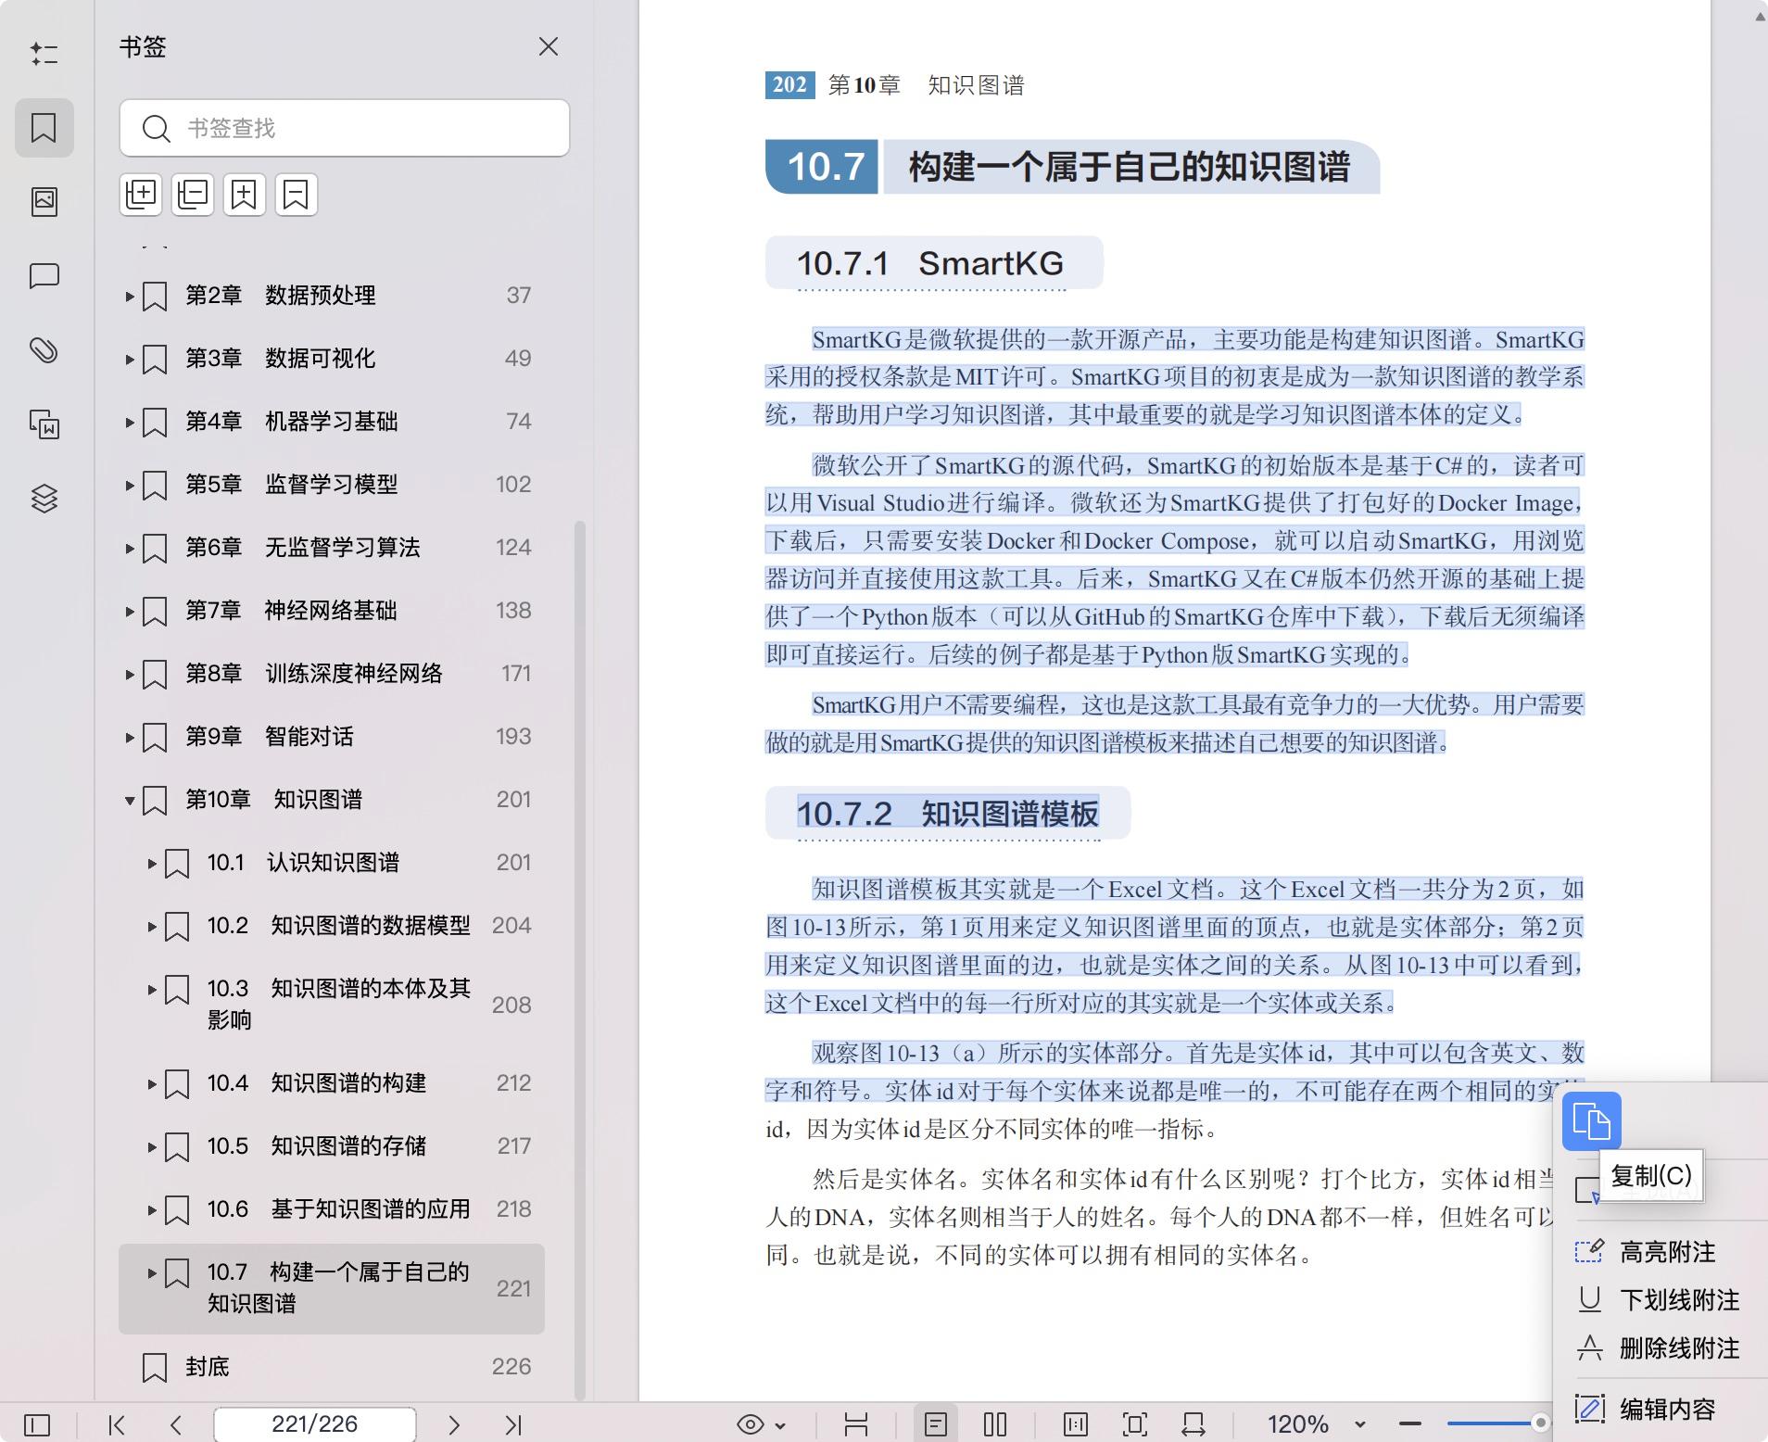The height and width of the screenshot is (1442, 1768).
Task: Click the page number field 221/226
Action: click(315, 1424)
